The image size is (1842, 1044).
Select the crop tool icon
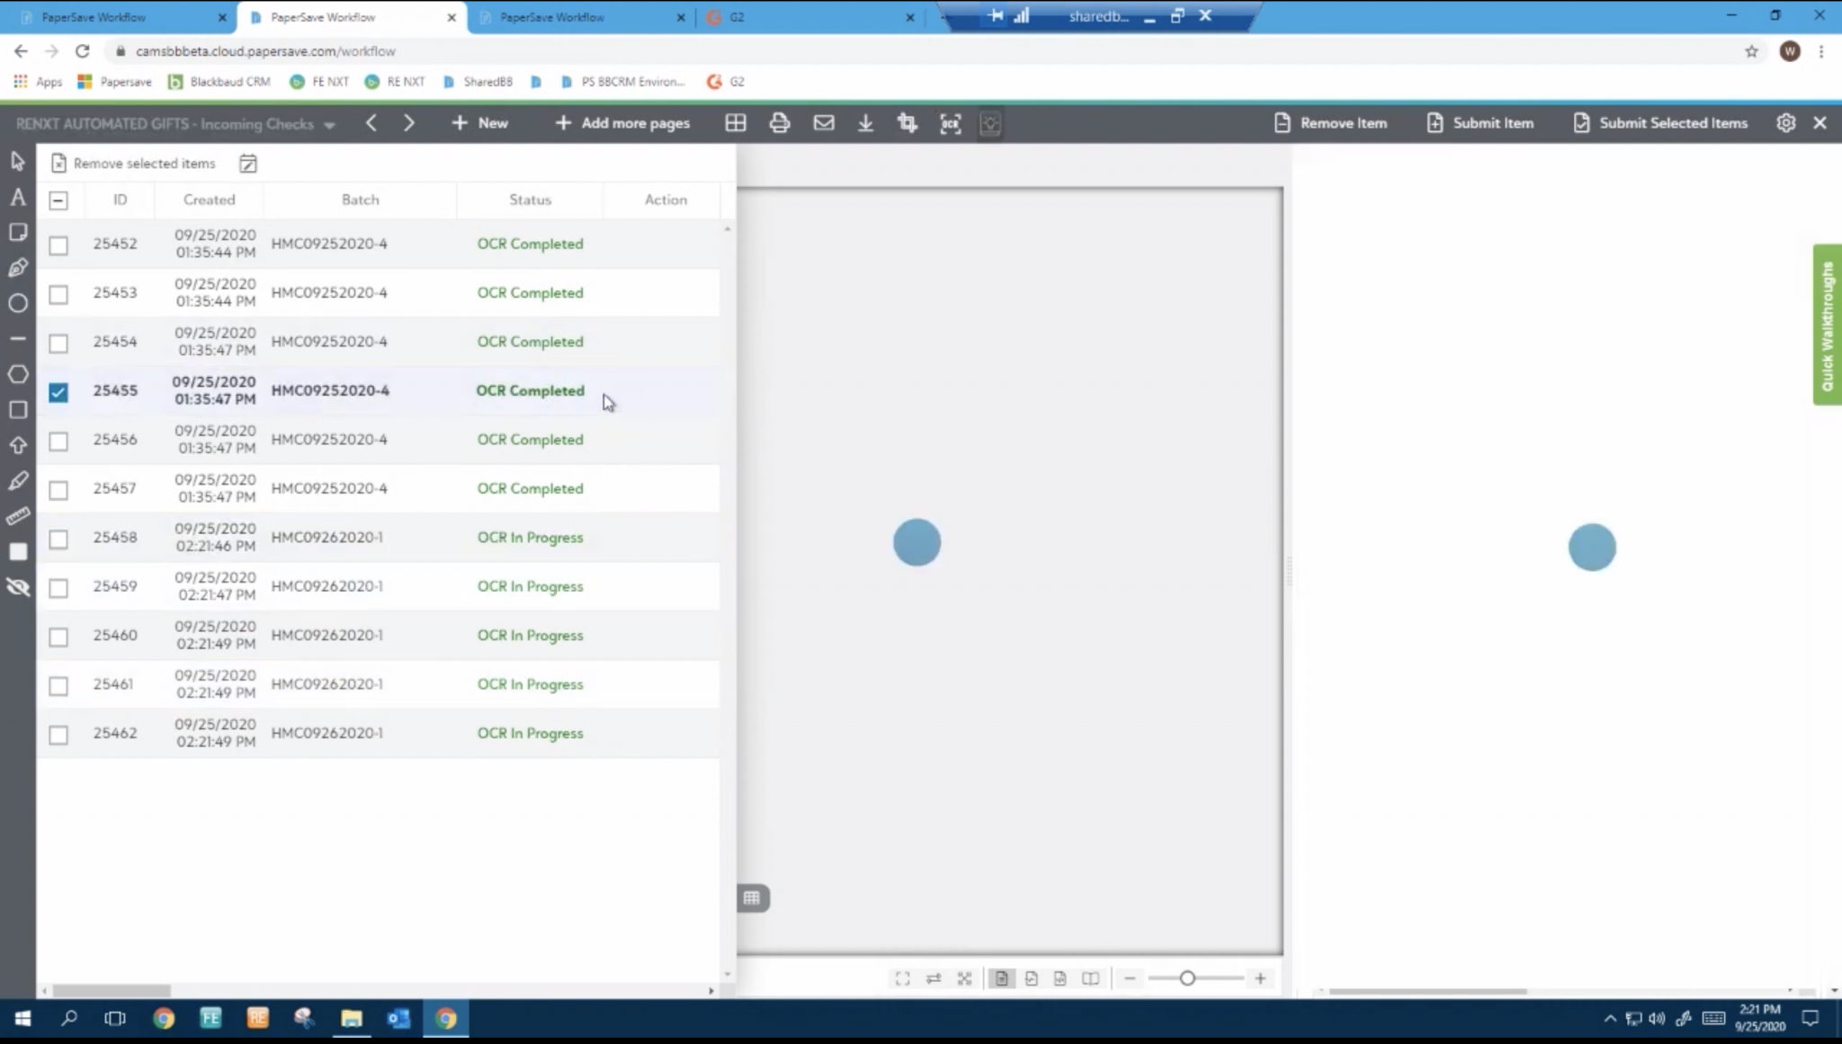(907, 123)
